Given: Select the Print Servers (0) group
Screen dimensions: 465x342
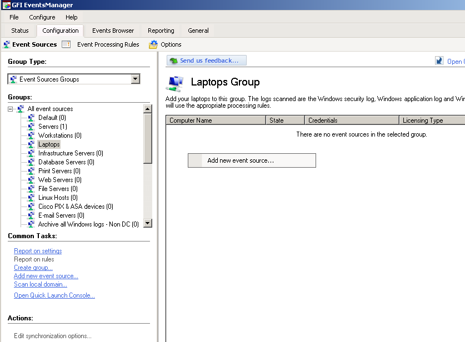Looking at the screenshot, I should coord(59,171).
